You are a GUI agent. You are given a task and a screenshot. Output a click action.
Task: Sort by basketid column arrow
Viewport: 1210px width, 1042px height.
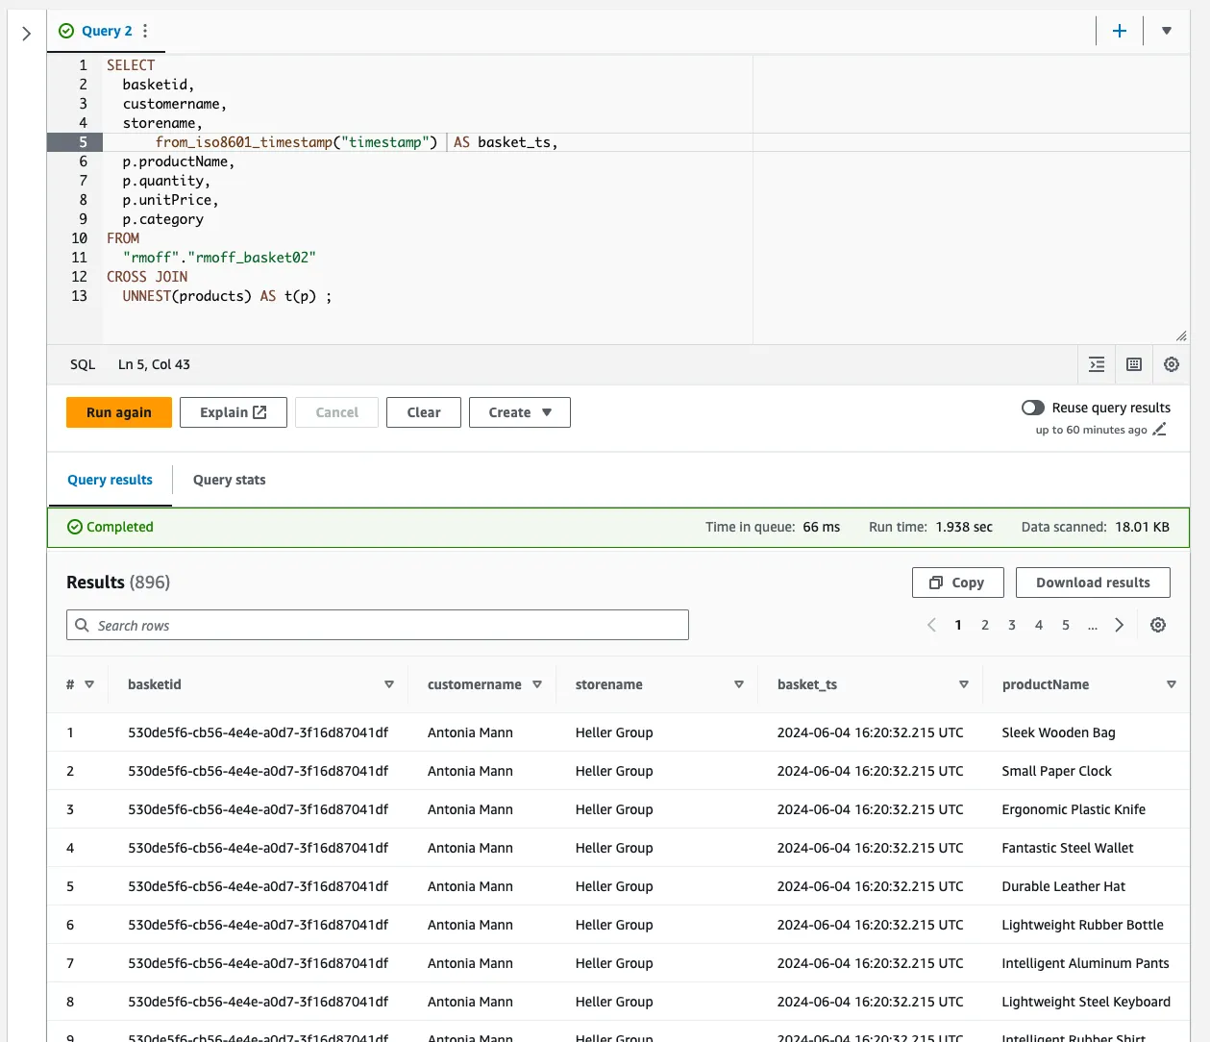click(389, 684)
